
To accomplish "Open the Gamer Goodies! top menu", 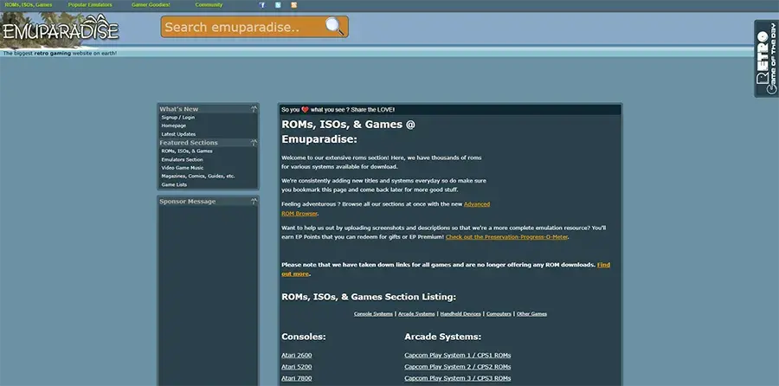I will coord(151,5).
